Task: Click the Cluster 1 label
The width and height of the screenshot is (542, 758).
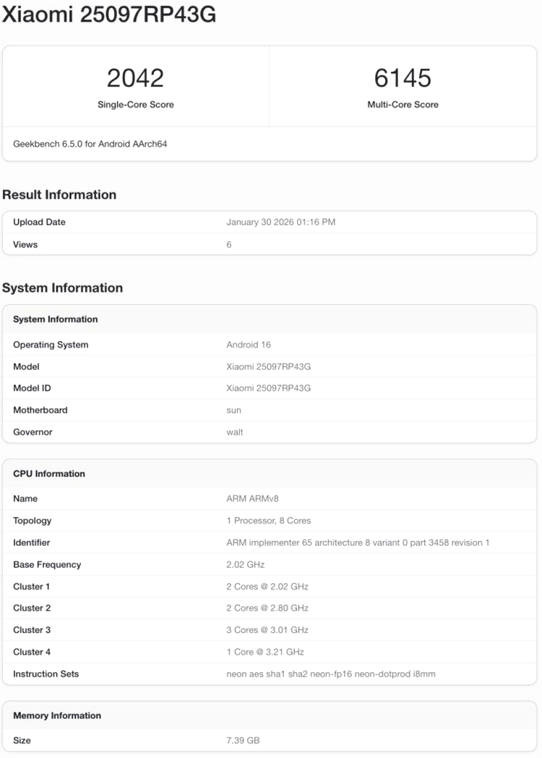Action: [31, 587]
